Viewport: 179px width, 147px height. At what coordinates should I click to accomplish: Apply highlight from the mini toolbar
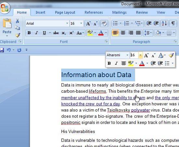point(131,63)
